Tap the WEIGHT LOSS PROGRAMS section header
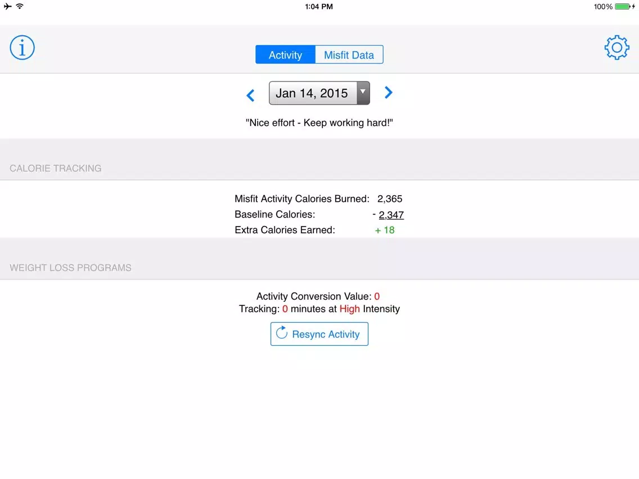Screen dimensions: 639x479 70,268
